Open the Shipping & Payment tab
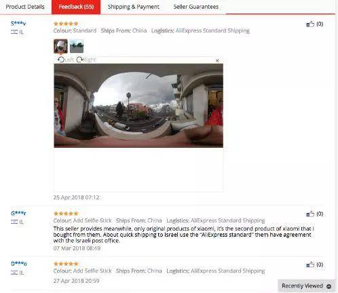338x293 pixels. click(x=134, y=7)
